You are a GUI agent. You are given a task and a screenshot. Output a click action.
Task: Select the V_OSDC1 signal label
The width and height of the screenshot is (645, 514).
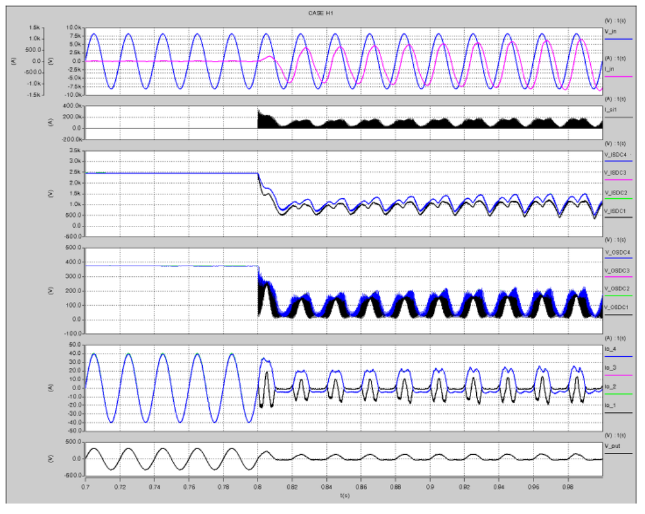617,306
